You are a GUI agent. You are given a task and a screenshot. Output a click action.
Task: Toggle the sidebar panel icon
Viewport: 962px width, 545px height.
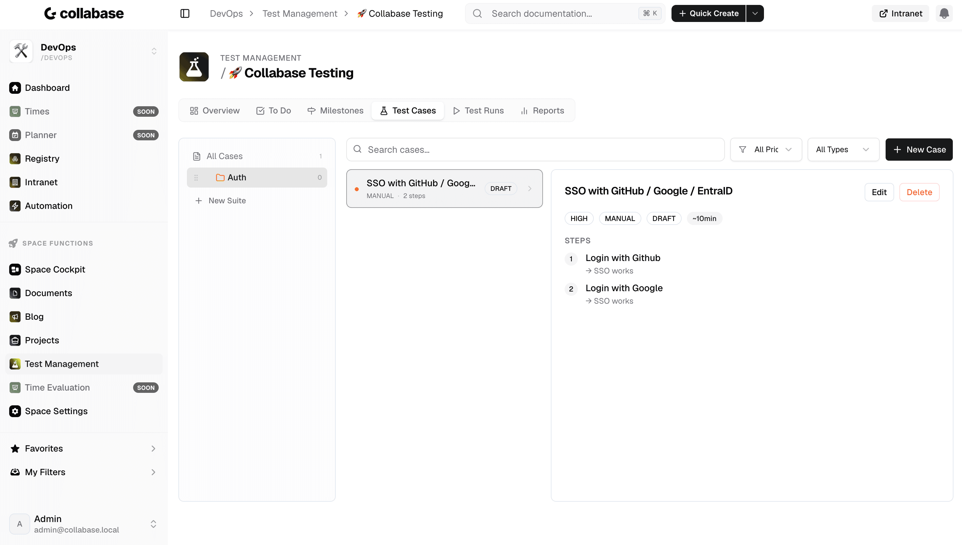click(185, 13)
